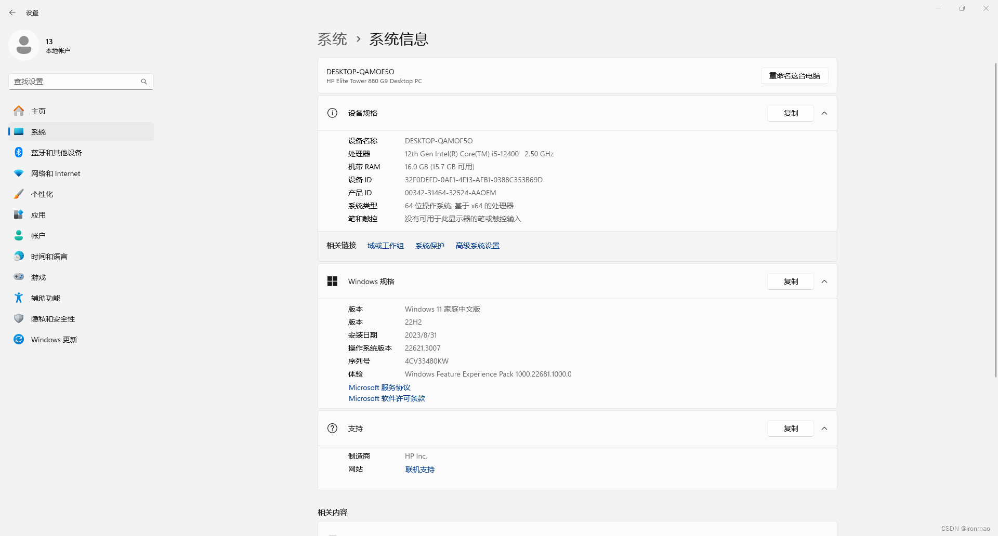Open Microsoft 服务协议 link
Image resolution: width=998 pixels, height=536 pixels.
pos(379,387)
